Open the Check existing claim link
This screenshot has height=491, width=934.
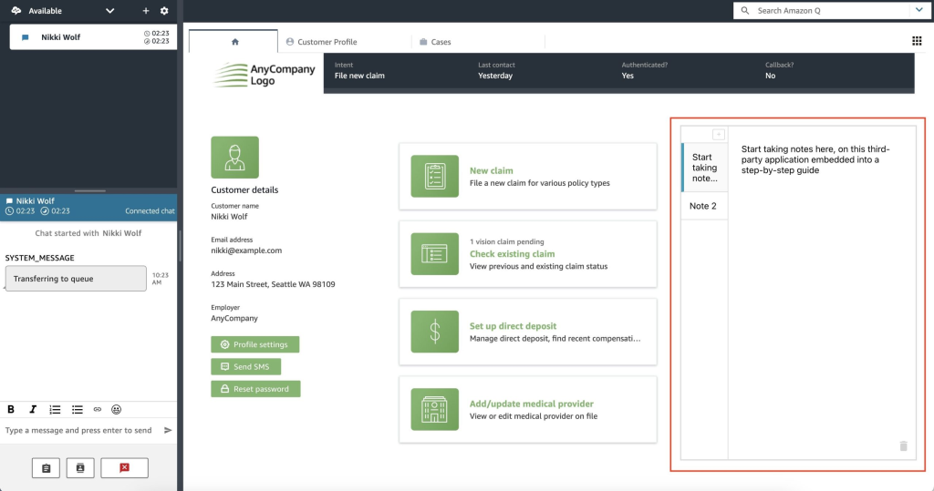point(513,253)
